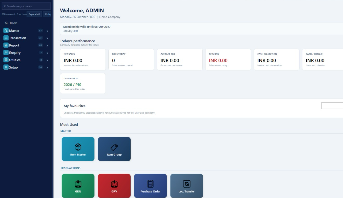This screenshot has width=343, height=198.
Task: Open the red GRV tile
Action: tap(114, 186)
